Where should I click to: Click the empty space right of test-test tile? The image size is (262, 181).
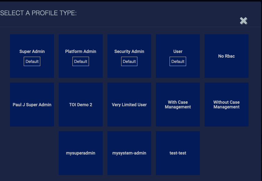pyautogui.click(x=226, y=153)
